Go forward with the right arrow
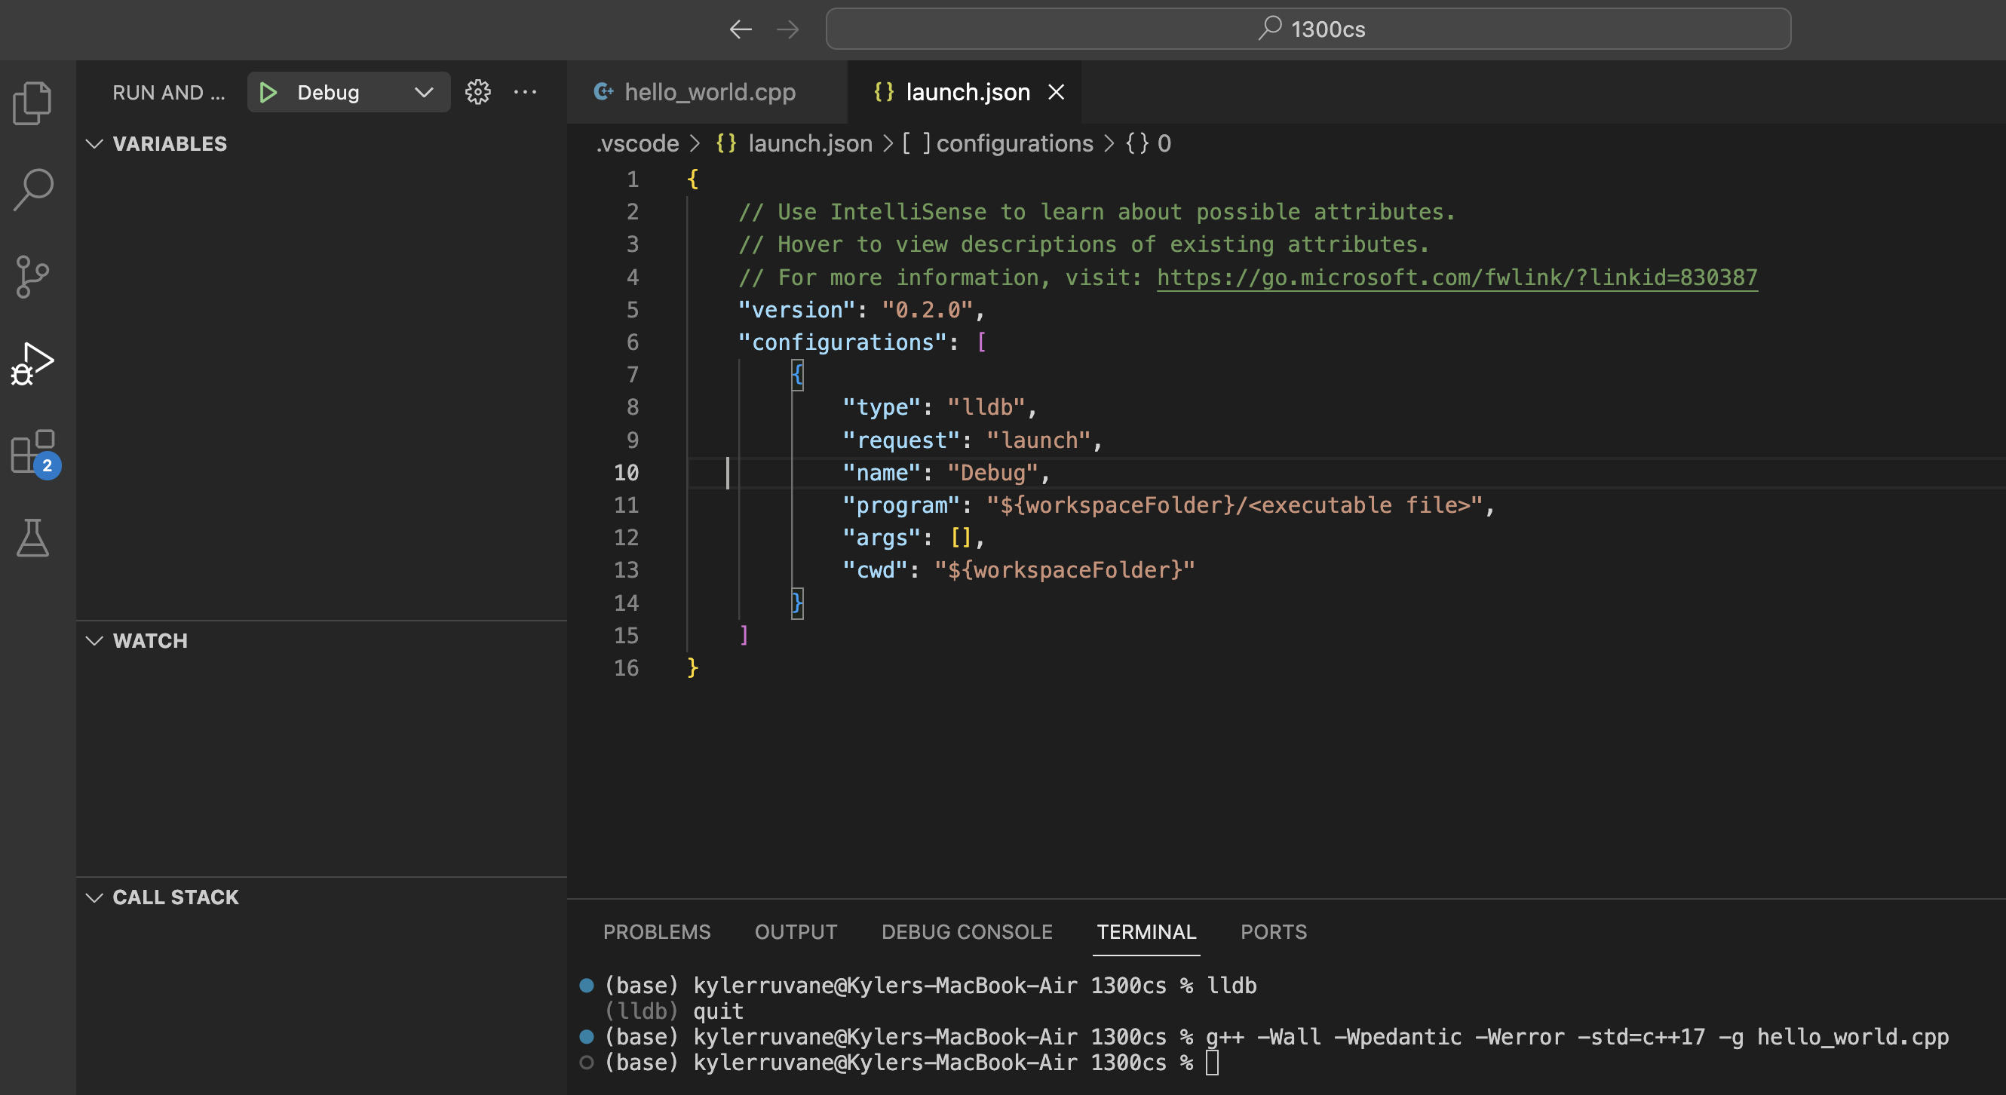The image size is (2006, 1095). click(788, 29)
